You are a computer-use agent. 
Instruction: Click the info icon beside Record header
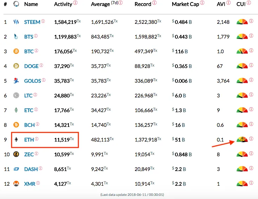[154, 2]
